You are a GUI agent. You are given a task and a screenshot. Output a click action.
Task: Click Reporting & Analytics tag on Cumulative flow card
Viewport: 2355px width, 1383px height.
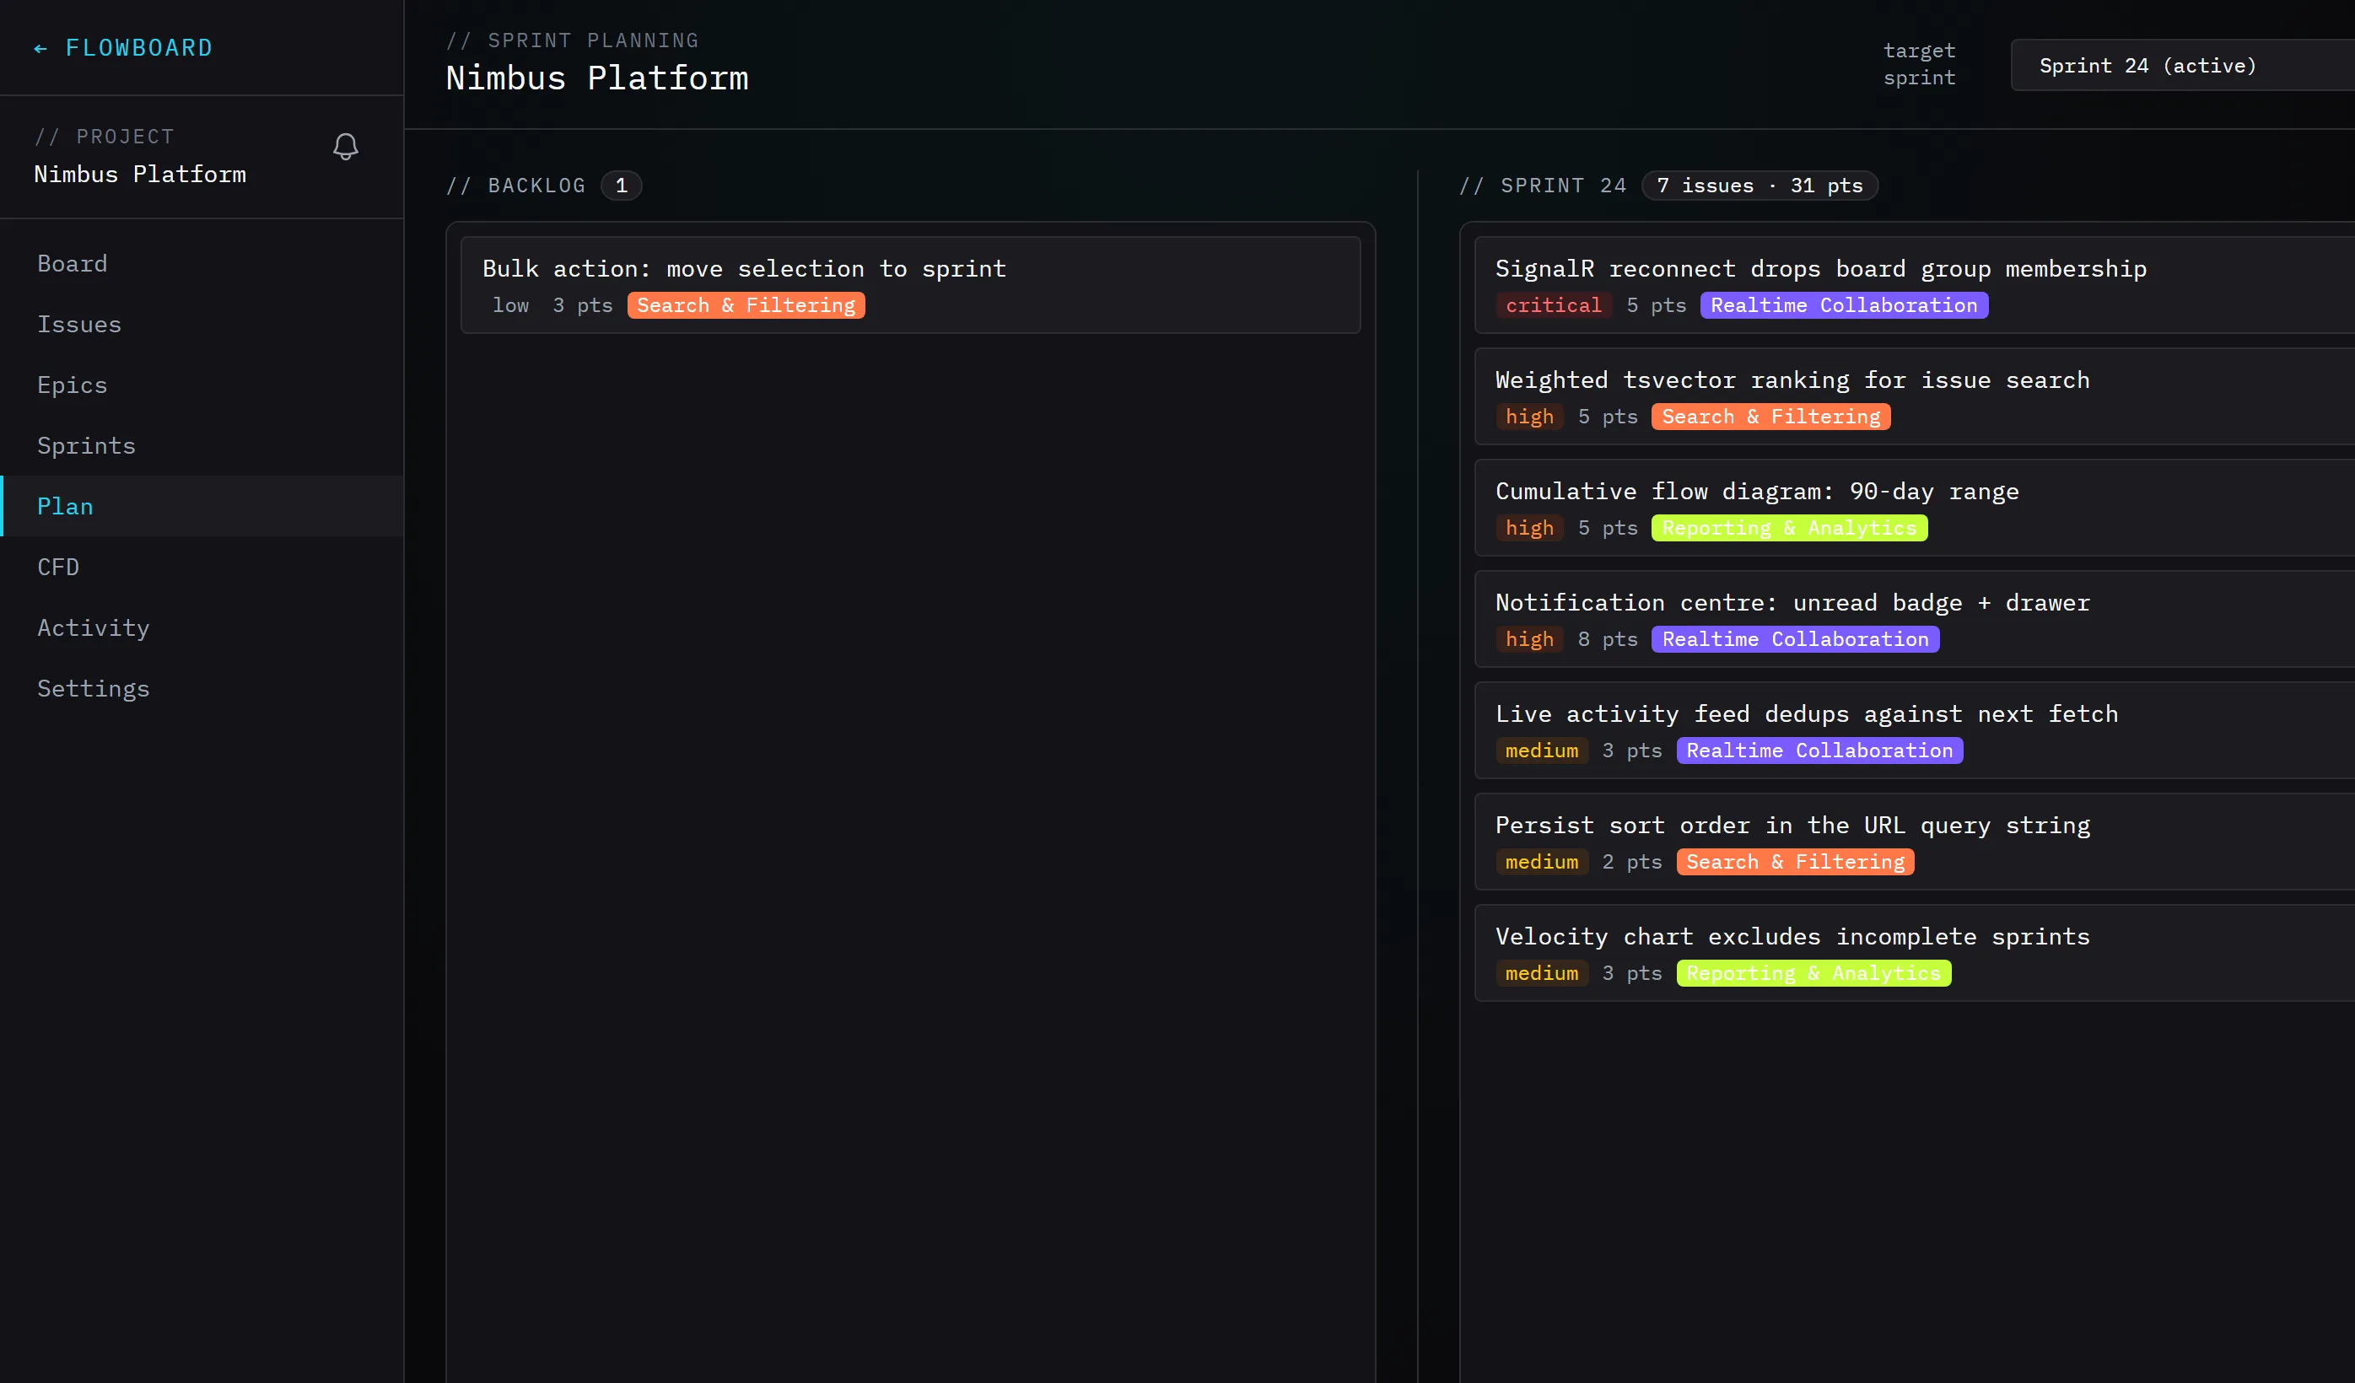click(1789, 528)
